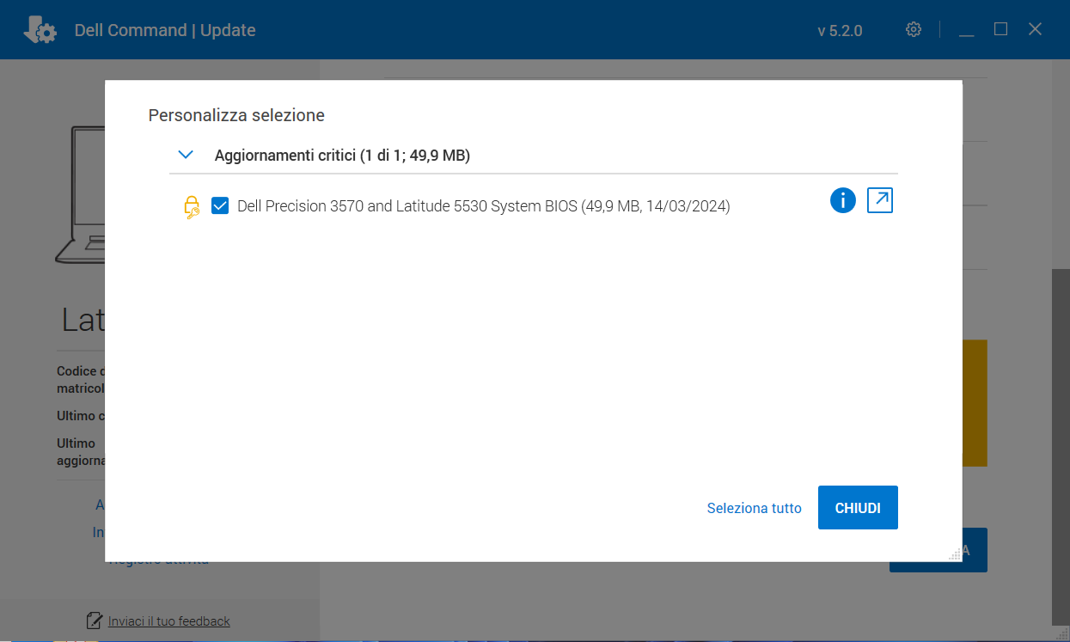The height and width of the screenshot is (642, 1070).
Task: Click Seleziona tutto link
Action: point(754,508)
